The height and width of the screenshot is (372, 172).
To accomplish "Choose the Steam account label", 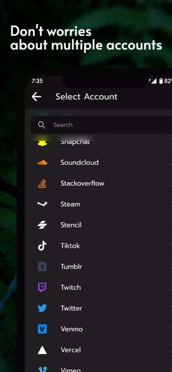I will pyautogui.click(x=70, y=204).
